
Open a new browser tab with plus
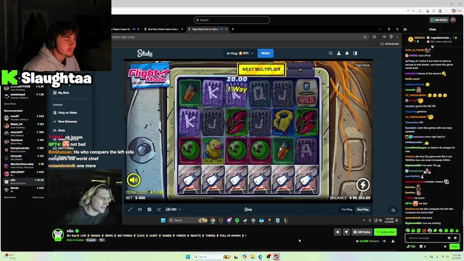pos(233,29)
